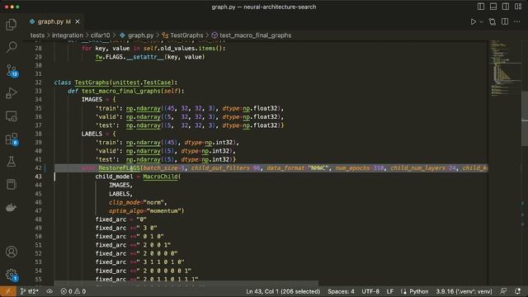Click 'IMAGES = {' on line 34
528x297 pixels.
tap(98, 100)
